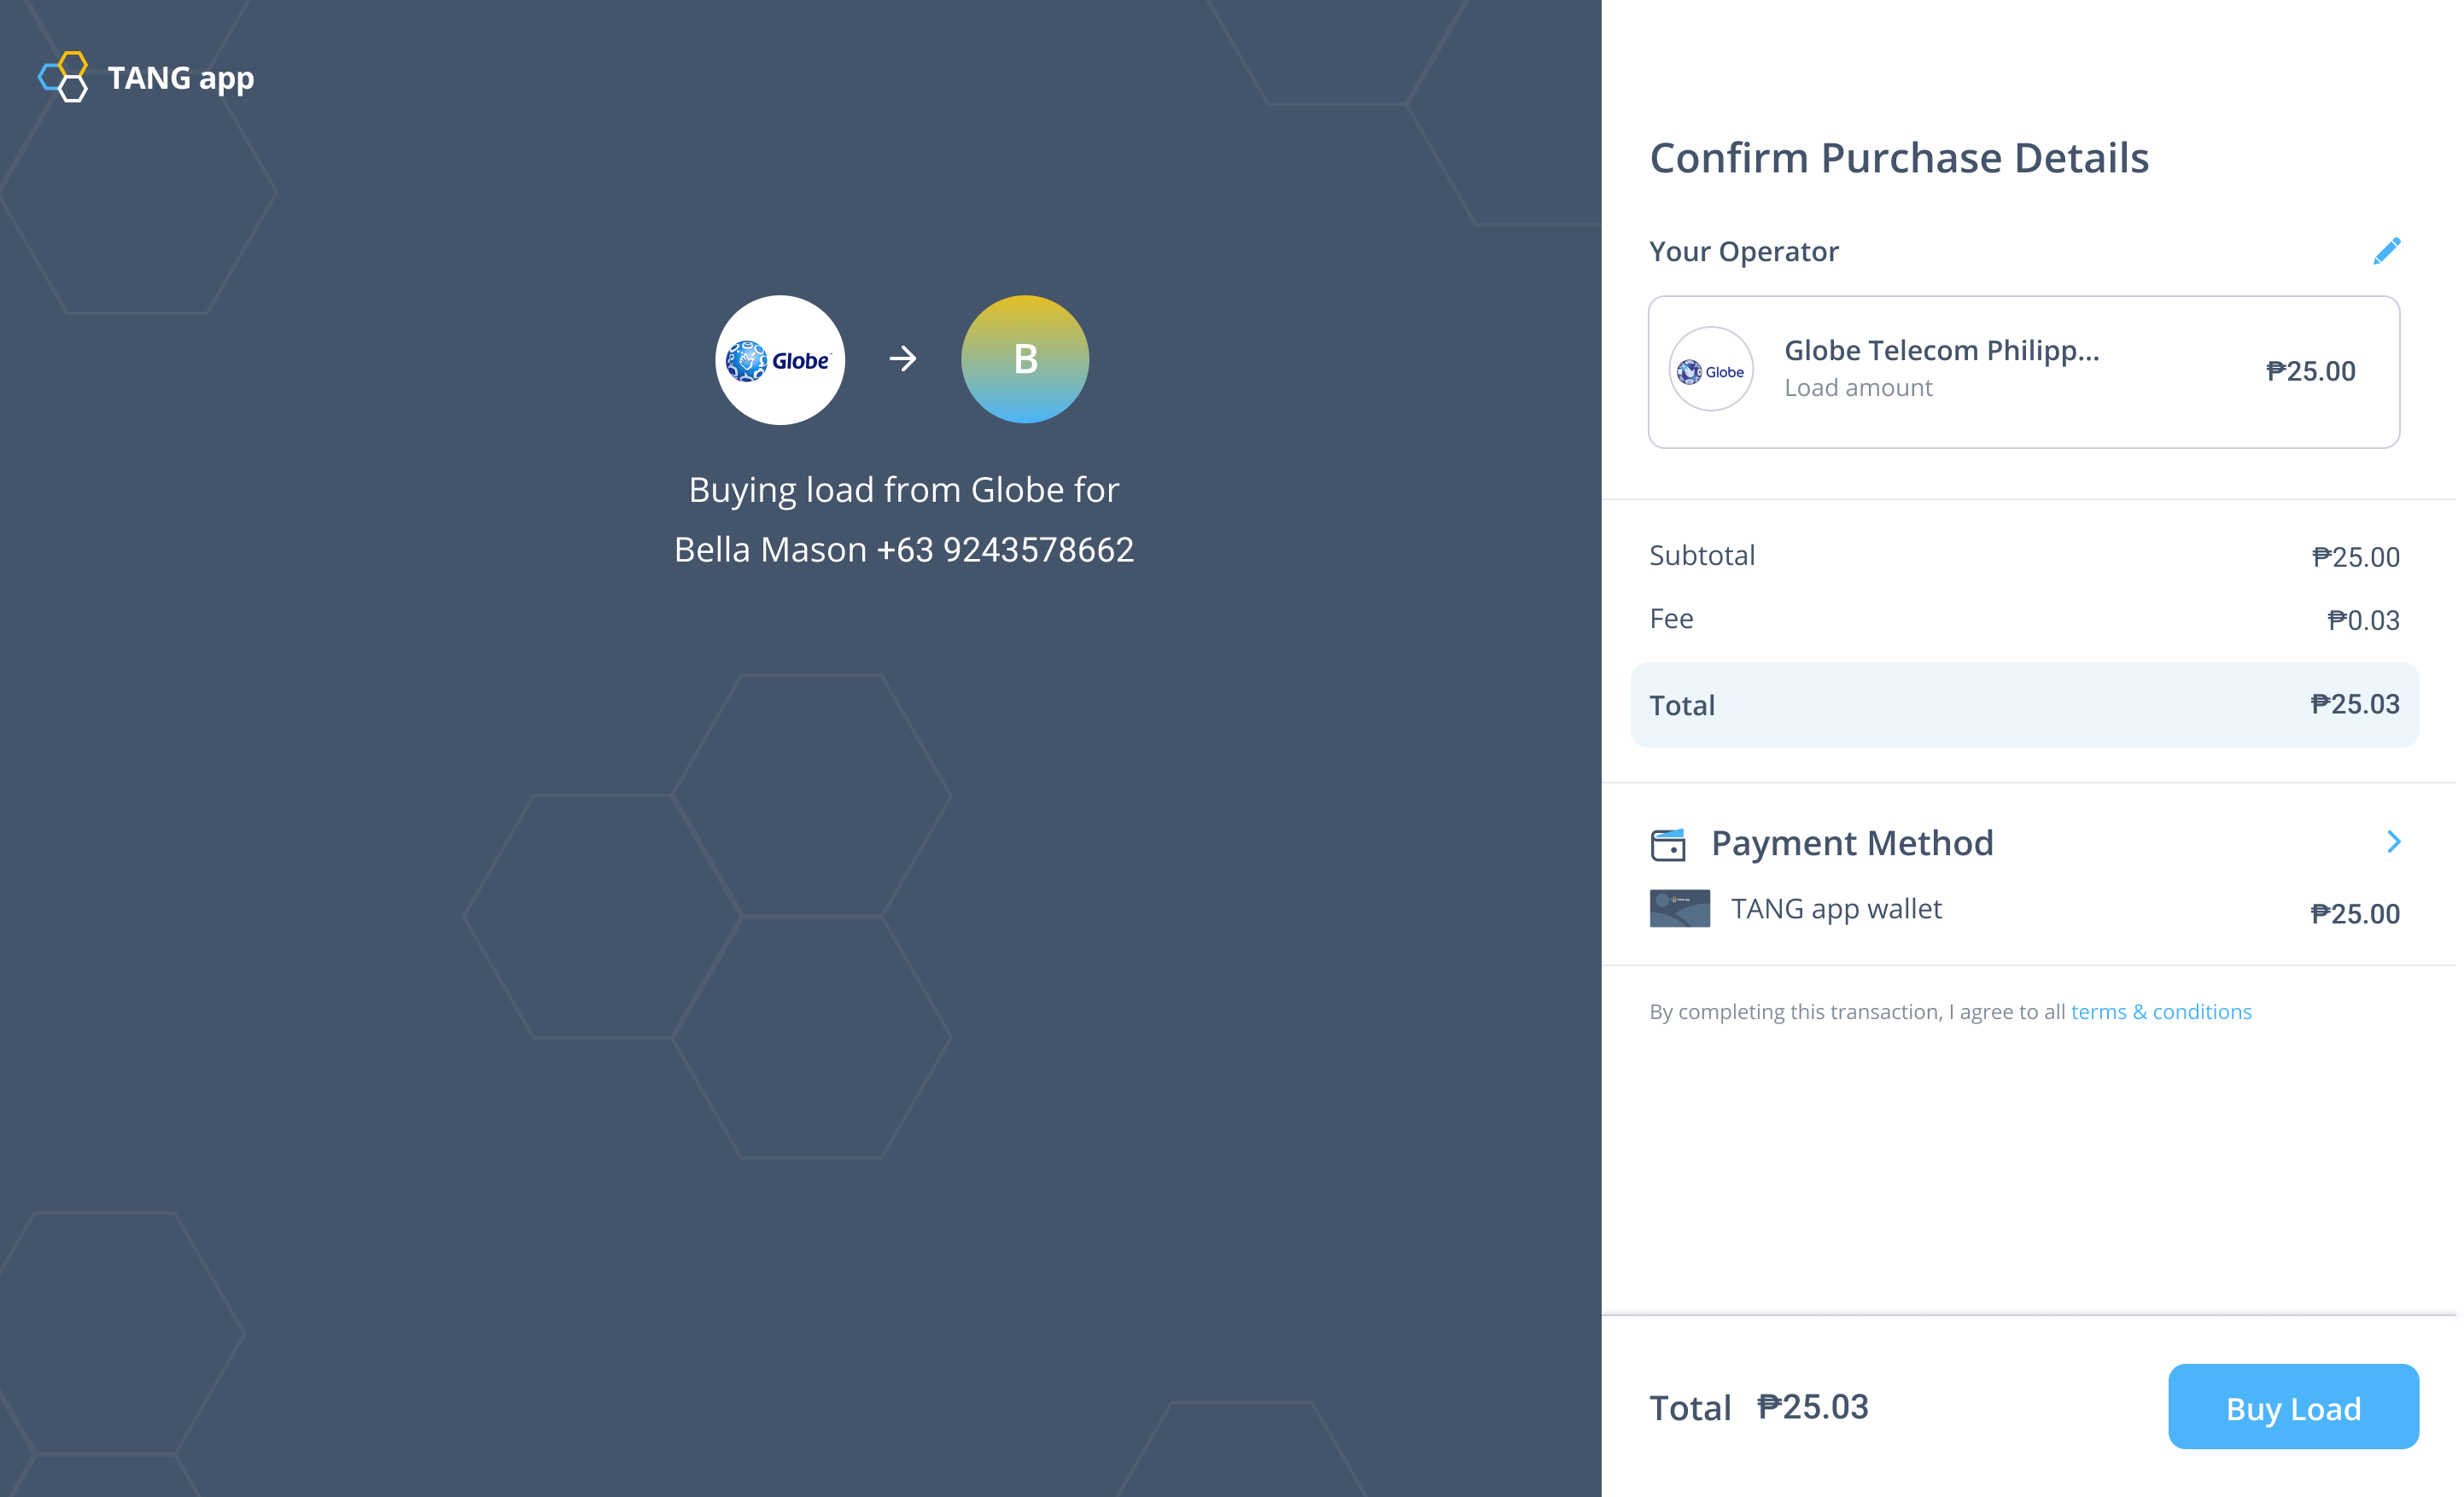Click the Total label in highlighted row
The height and width of the screenshot is (1497, 2464).
click(1681, 704)
